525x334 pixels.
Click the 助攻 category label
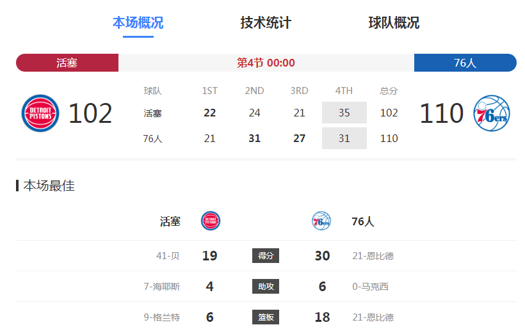266,287
